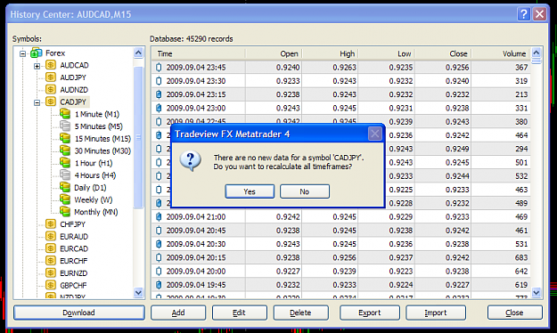Expand the AUDCAD symbol node
Screen dimensions: 557x333
[x=37, y=66]
